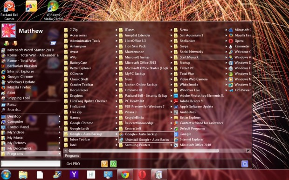Select the Programs entry in the left pane
Viewport: 289px width, 180px height.
point(31,153)
